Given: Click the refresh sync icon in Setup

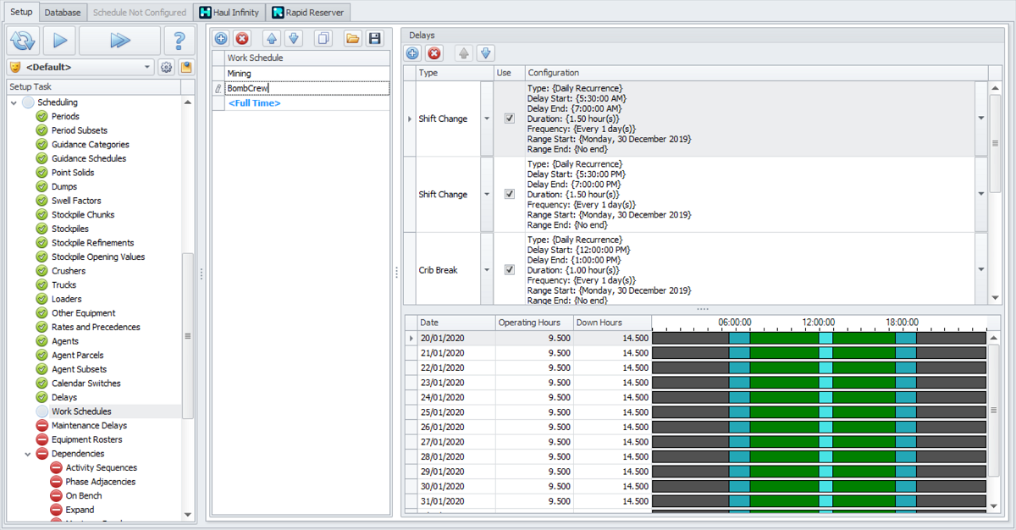Looking at the screenshot, I should [x=23, y=40].
